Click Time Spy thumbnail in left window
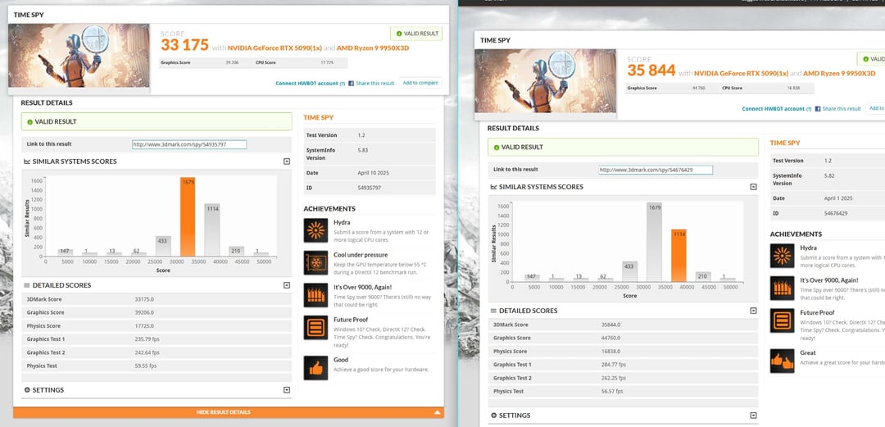The width and height of the screenshot is (885, 427). pyautogui.click(x=79, y=56)
